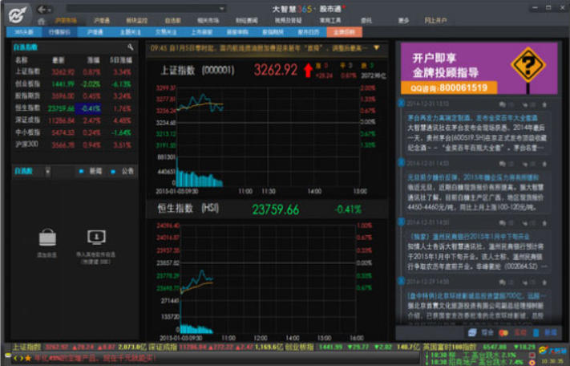Screen dimensions: 570x366
Task: Click share icon on third news item
Action: click(524, 223)
